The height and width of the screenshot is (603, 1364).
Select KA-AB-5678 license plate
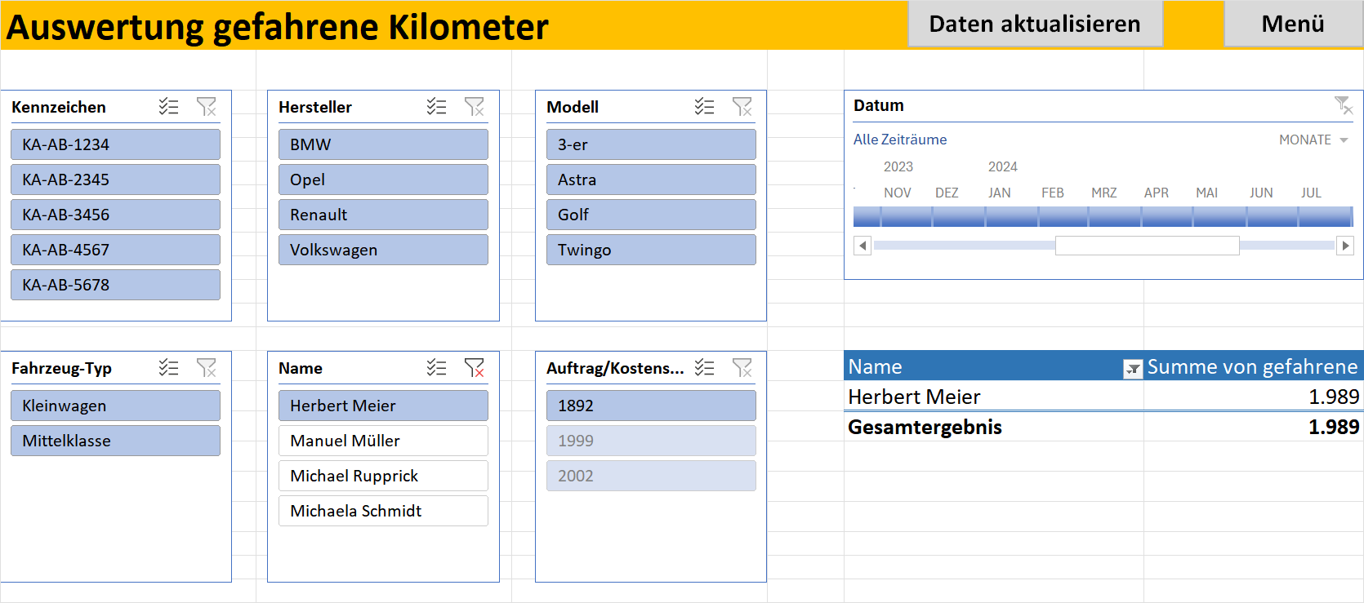[x=115, y=285]
